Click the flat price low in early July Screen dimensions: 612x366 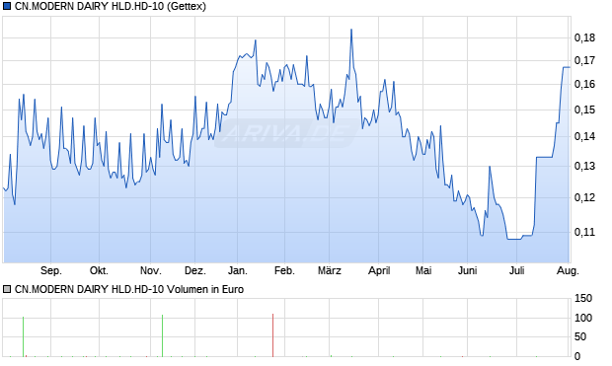click(514, 239)
